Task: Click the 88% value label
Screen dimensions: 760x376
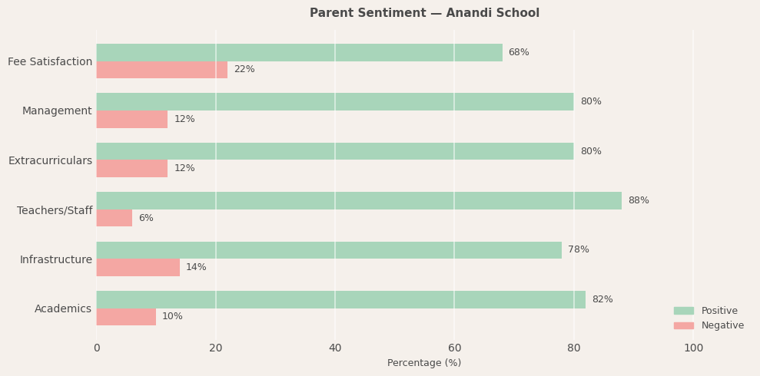Action: click(639, 201)
